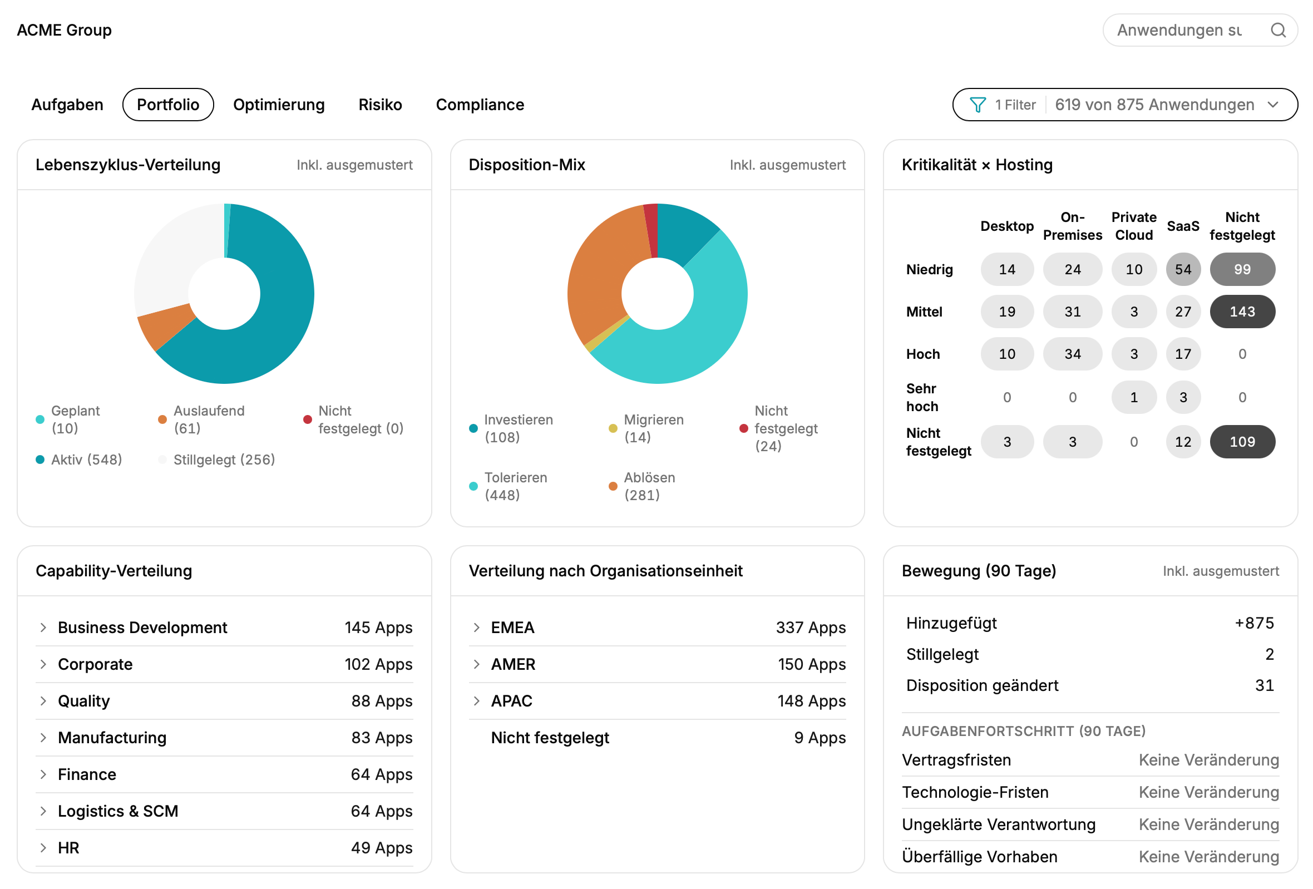Expand the Corporate capability row
Image resolution: width=1313 pixels, height=889 pixels.
[224, 664]
